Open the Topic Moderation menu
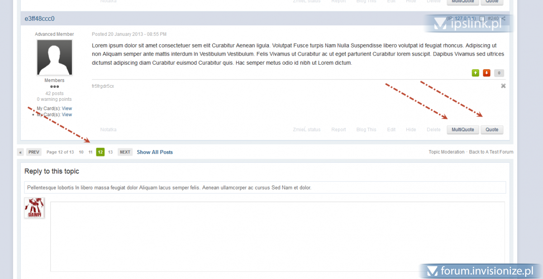543x279 pixels. point(446,152)
